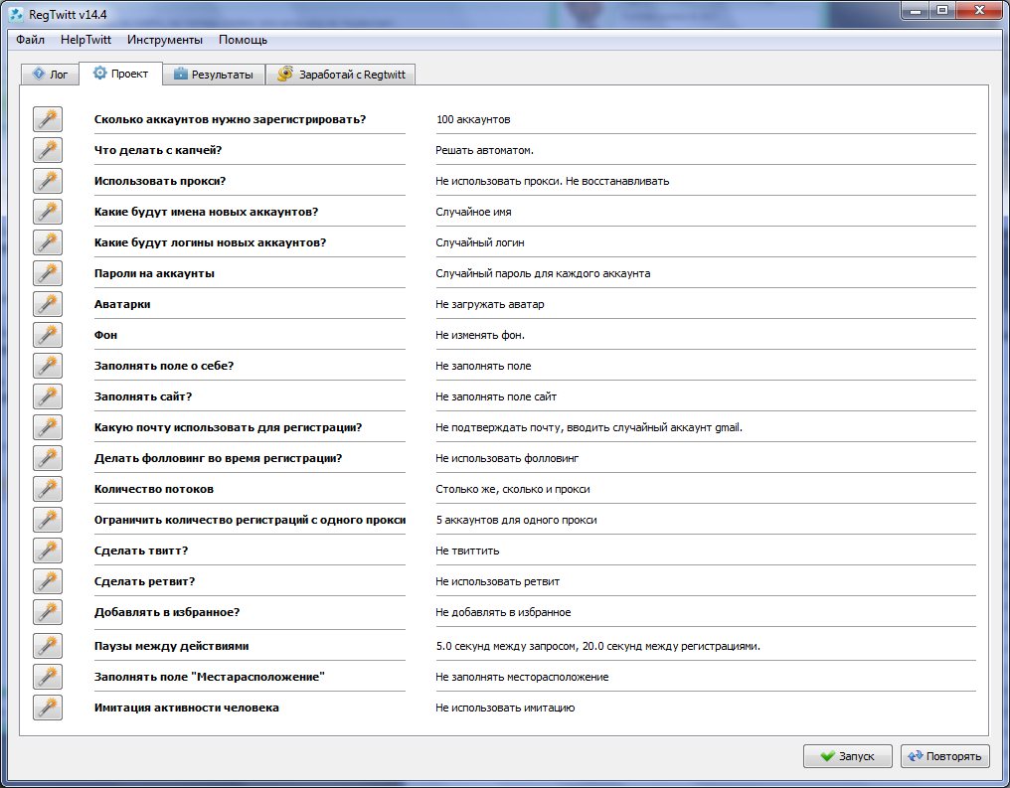The image size is (1010, 788).
Task: Select the Проект tab
Action: pyautogui.click(x=120, y=74)
